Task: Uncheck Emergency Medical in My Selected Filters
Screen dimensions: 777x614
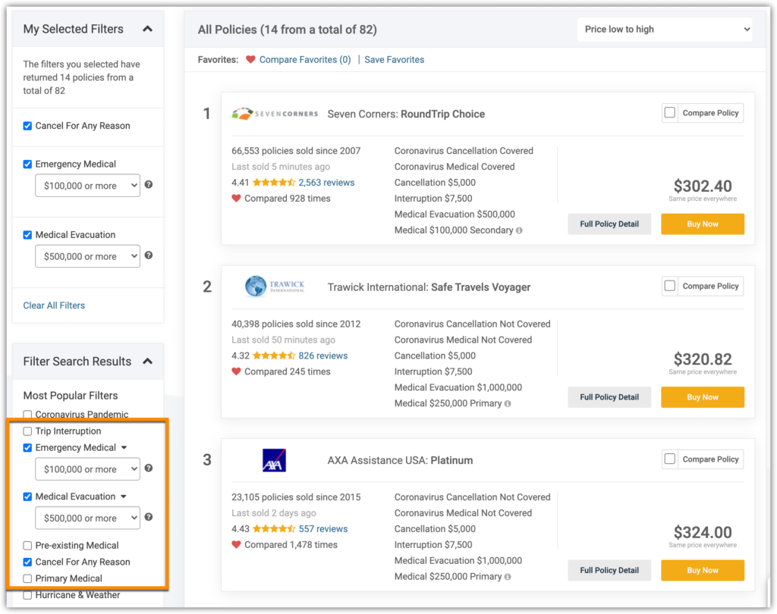Action: 28,164
